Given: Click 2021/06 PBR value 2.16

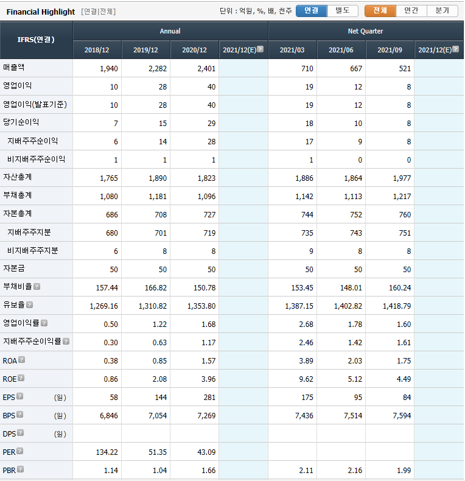Looking at the screenshot, I should [355, 471].
